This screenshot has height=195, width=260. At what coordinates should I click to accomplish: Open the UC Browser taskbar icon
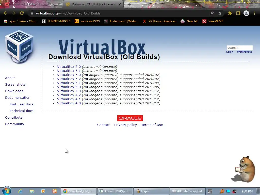55,191
